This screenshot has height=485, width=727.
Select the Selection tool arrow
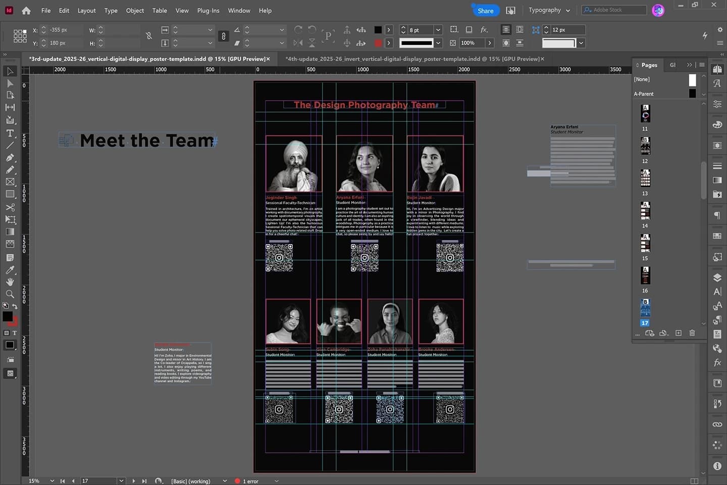pyautogui.click(x=10, y=71)
